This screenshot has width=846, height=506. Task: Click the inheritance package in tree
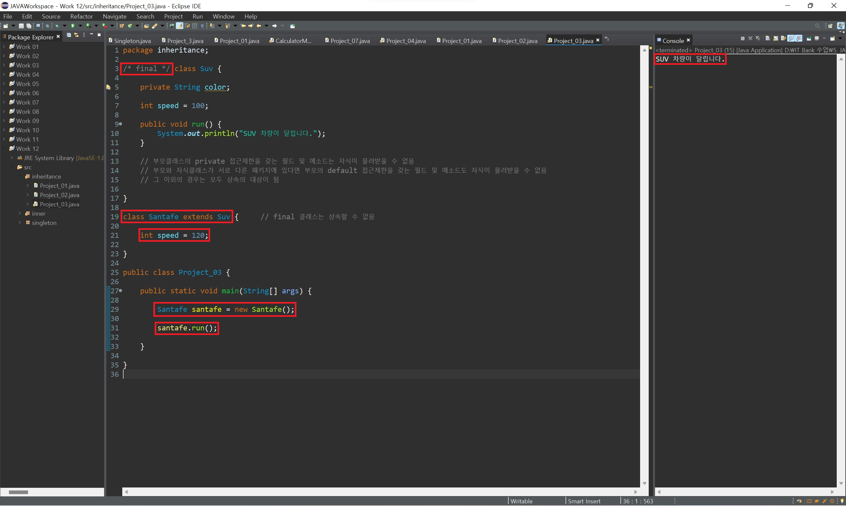[x=46, y=177]
